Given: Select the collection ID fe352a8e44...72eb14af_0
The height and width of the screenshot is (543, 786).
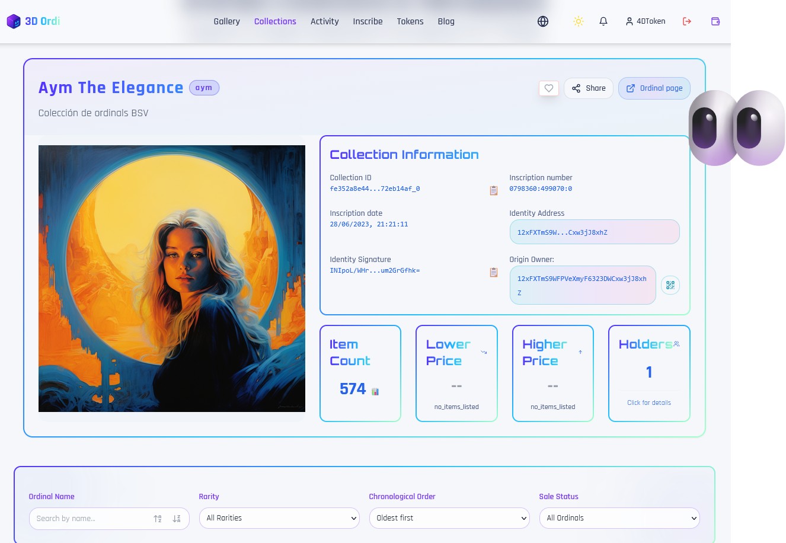Looking at the screenshot, I should [375, 189].
